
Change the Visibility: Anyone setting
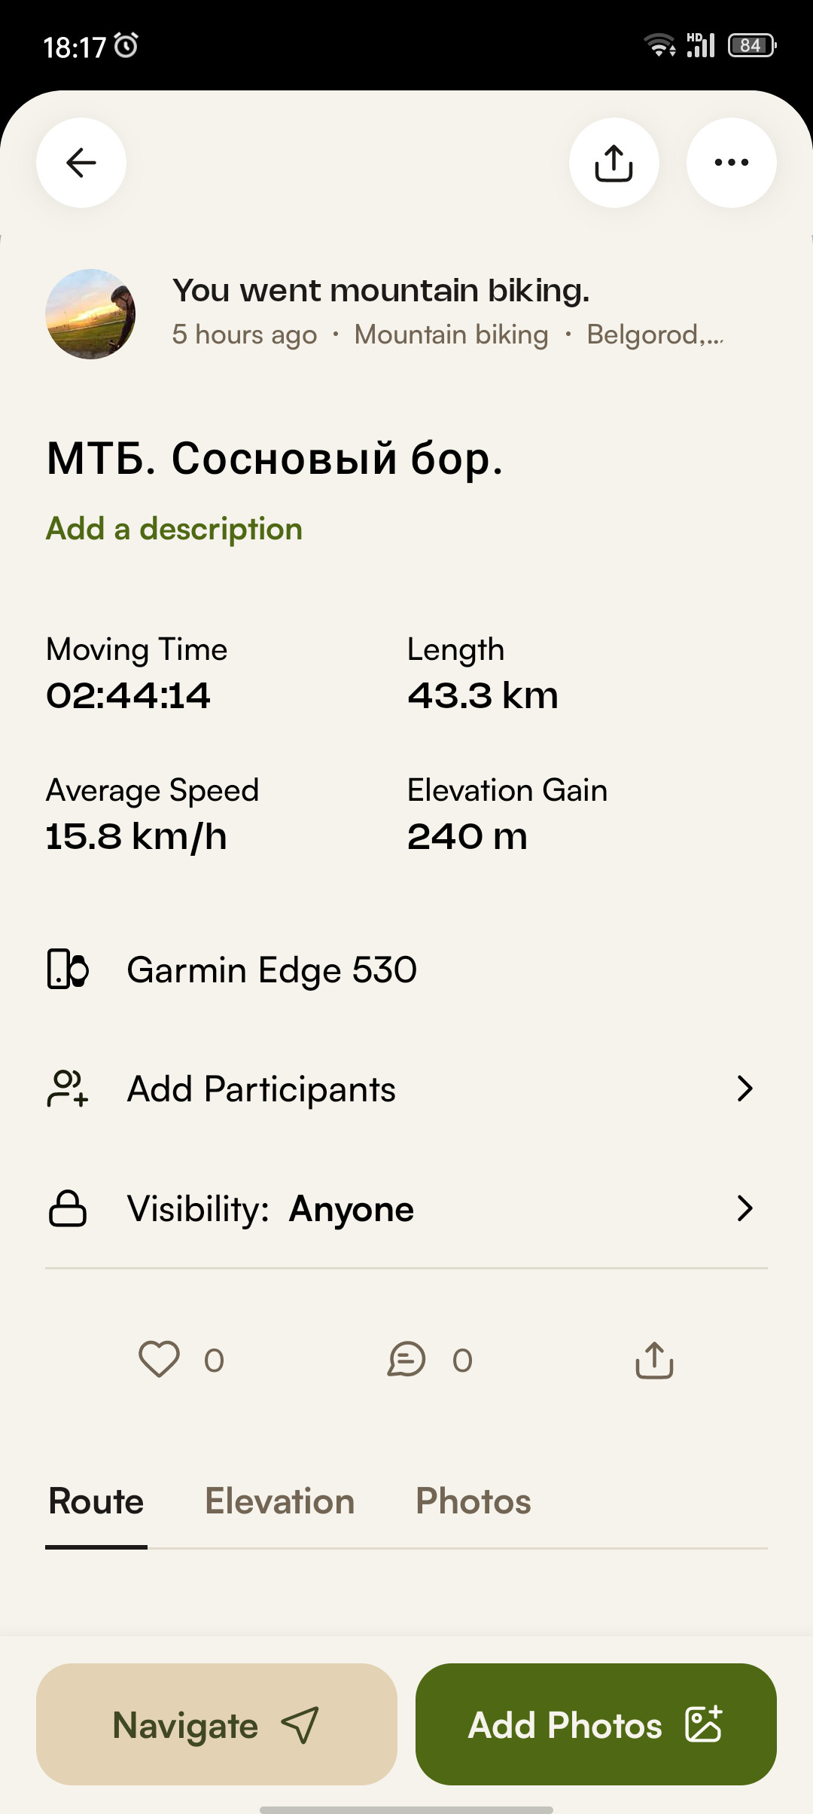(406, 1208)
